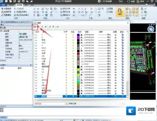This screenshot has width=157, height=121.
Task: Switch to the 查看器 Viewer ribbon tab
Action: (x=11, y=5)
